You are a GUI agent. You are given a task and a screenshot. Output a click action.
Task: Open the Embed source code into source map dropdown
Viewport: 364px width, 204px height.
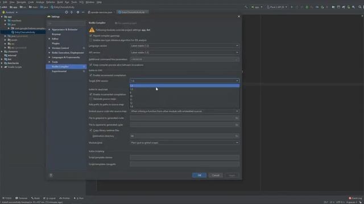point(184,111)
